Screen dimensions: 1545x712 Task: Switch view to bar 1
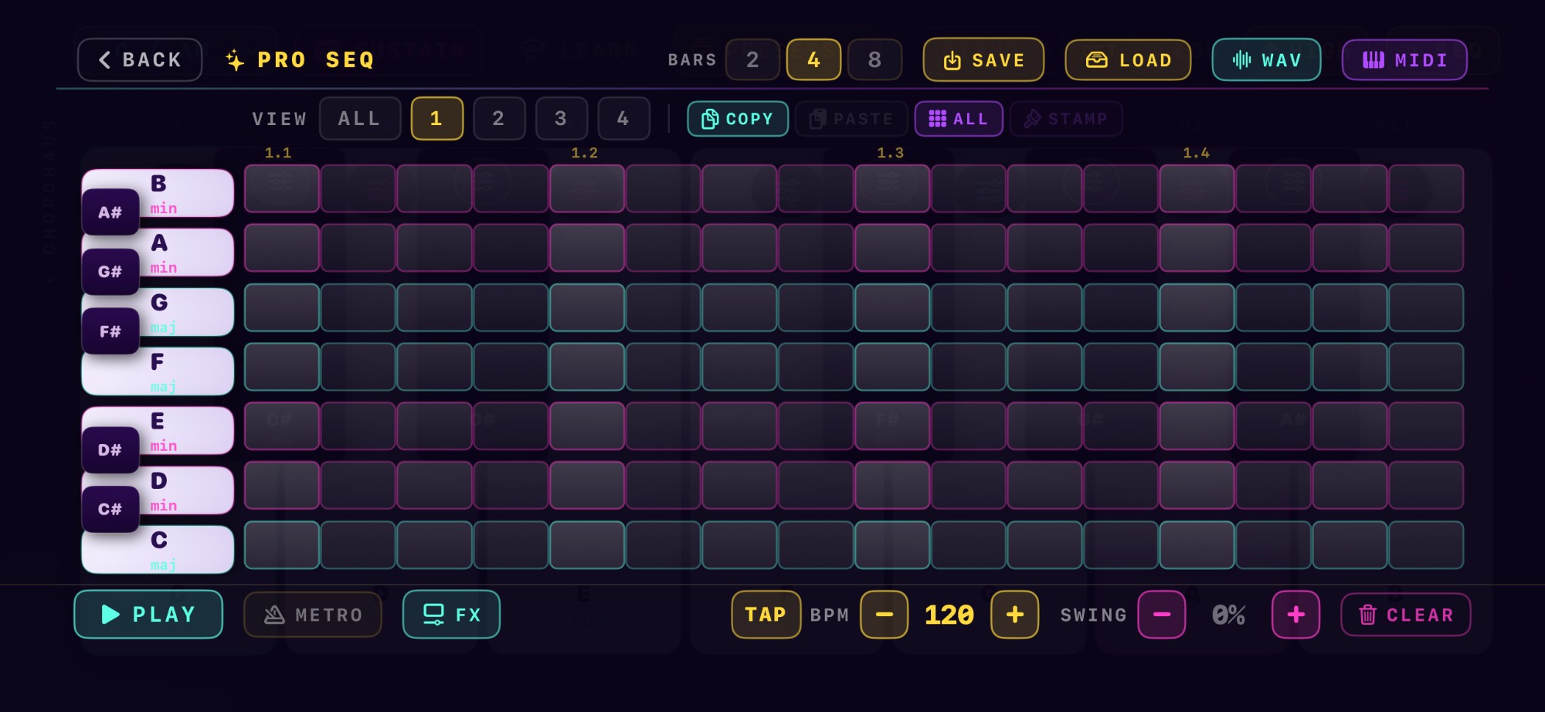pos(437,118)
